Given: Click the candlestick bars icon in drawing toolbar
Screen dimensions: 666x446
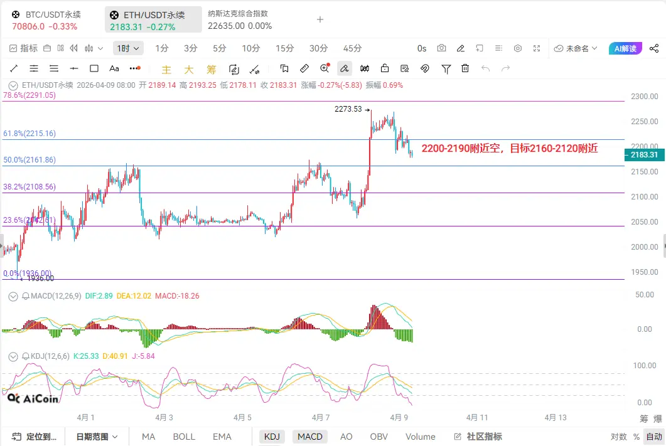Looking at the screenshot, I should (365, 68).
